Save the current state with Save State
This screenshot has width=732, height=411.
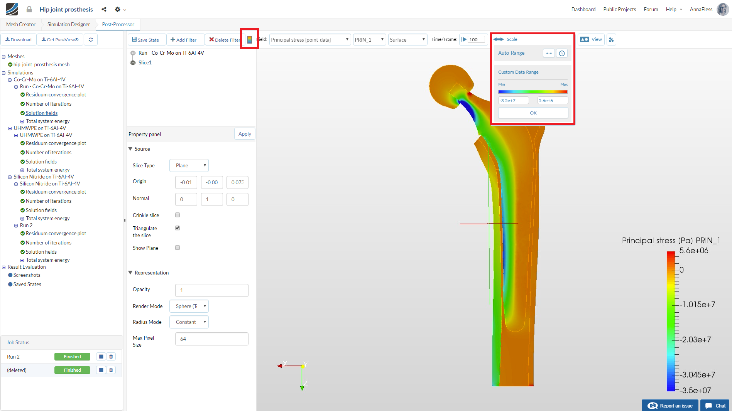(146, 39)
